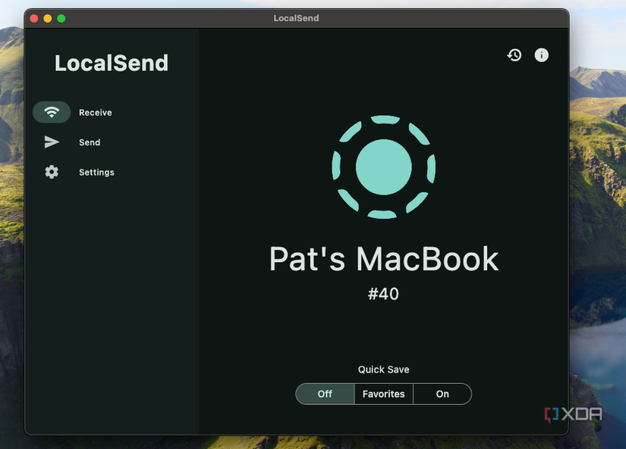The image size is (626, 449).
Task: Click the LocalSend heading in the sidebar
Action: (x=112, y=64)
